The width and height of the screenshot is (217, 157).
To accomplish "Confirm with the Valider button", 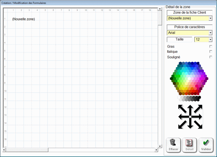I will pyautogui.click(x=206, y=145).
